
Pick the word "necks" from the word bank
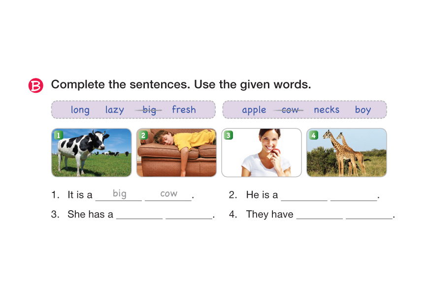click(x=327, y=110)
